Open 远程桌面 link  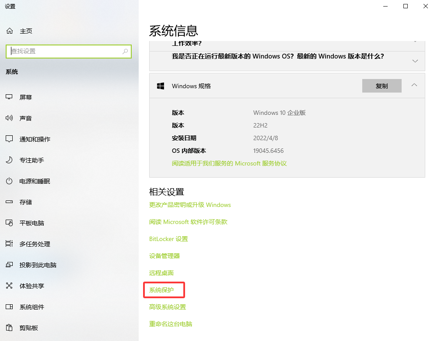(161, 273)
